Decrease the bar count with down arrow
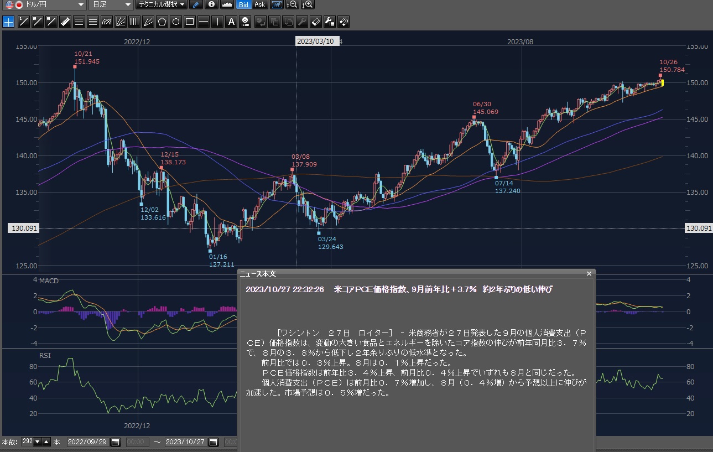Viewport: 713px width, 452px height. click(x=38, y=442)
